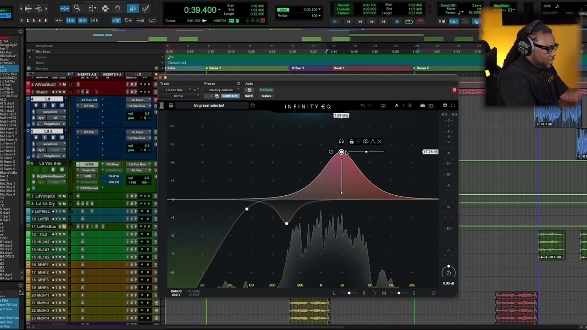Image resolution: width=587 pixels, height=330 pixels.
Task: Delete the band with X icon
Action: [379, 142]
